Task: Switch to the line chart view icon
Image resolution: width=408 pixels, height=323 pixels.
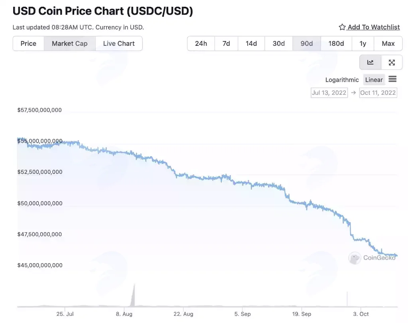Action: pos(370,63)
